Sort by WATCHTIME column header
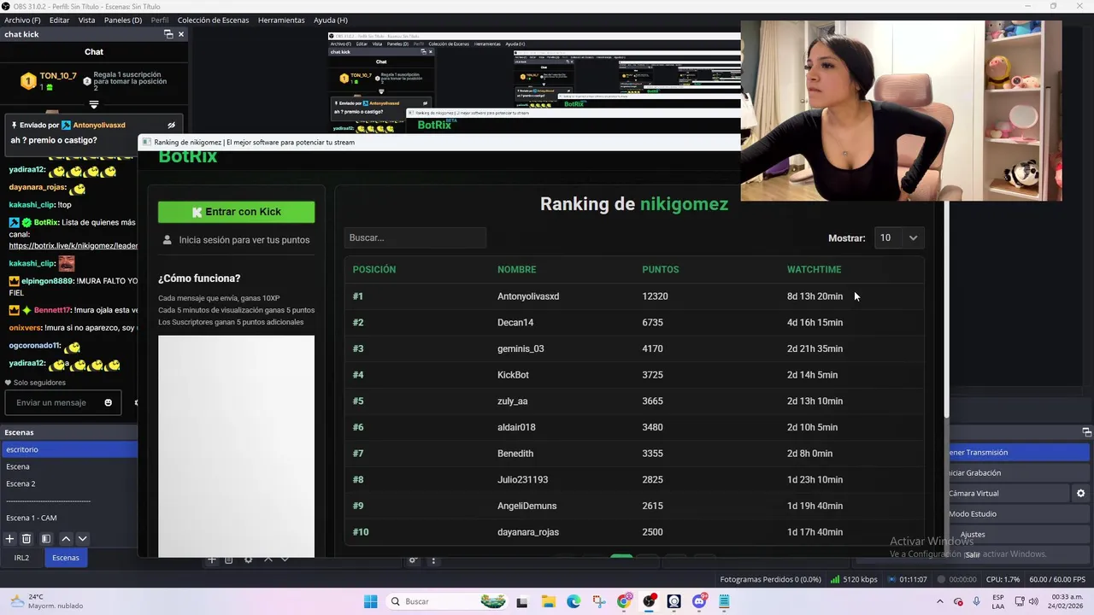 pyautogui.click(x=814, y=269)
